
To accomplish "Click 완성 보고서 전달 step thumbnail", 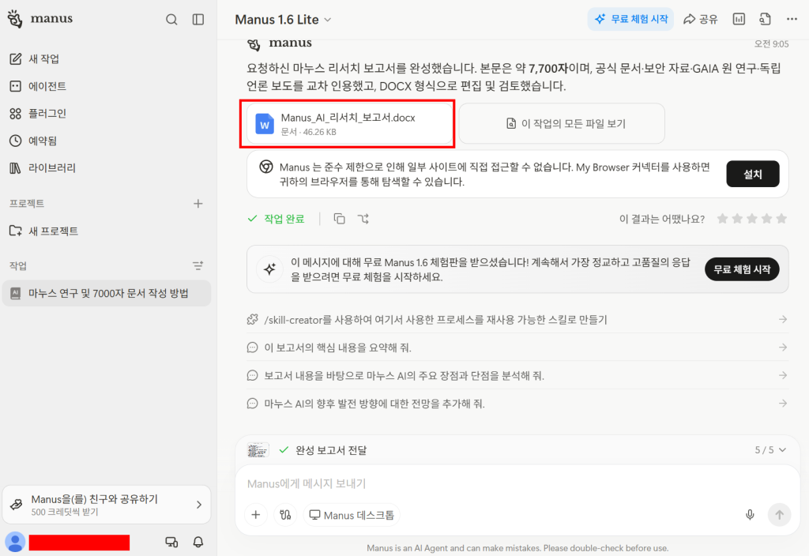I will tap(258, 450).
